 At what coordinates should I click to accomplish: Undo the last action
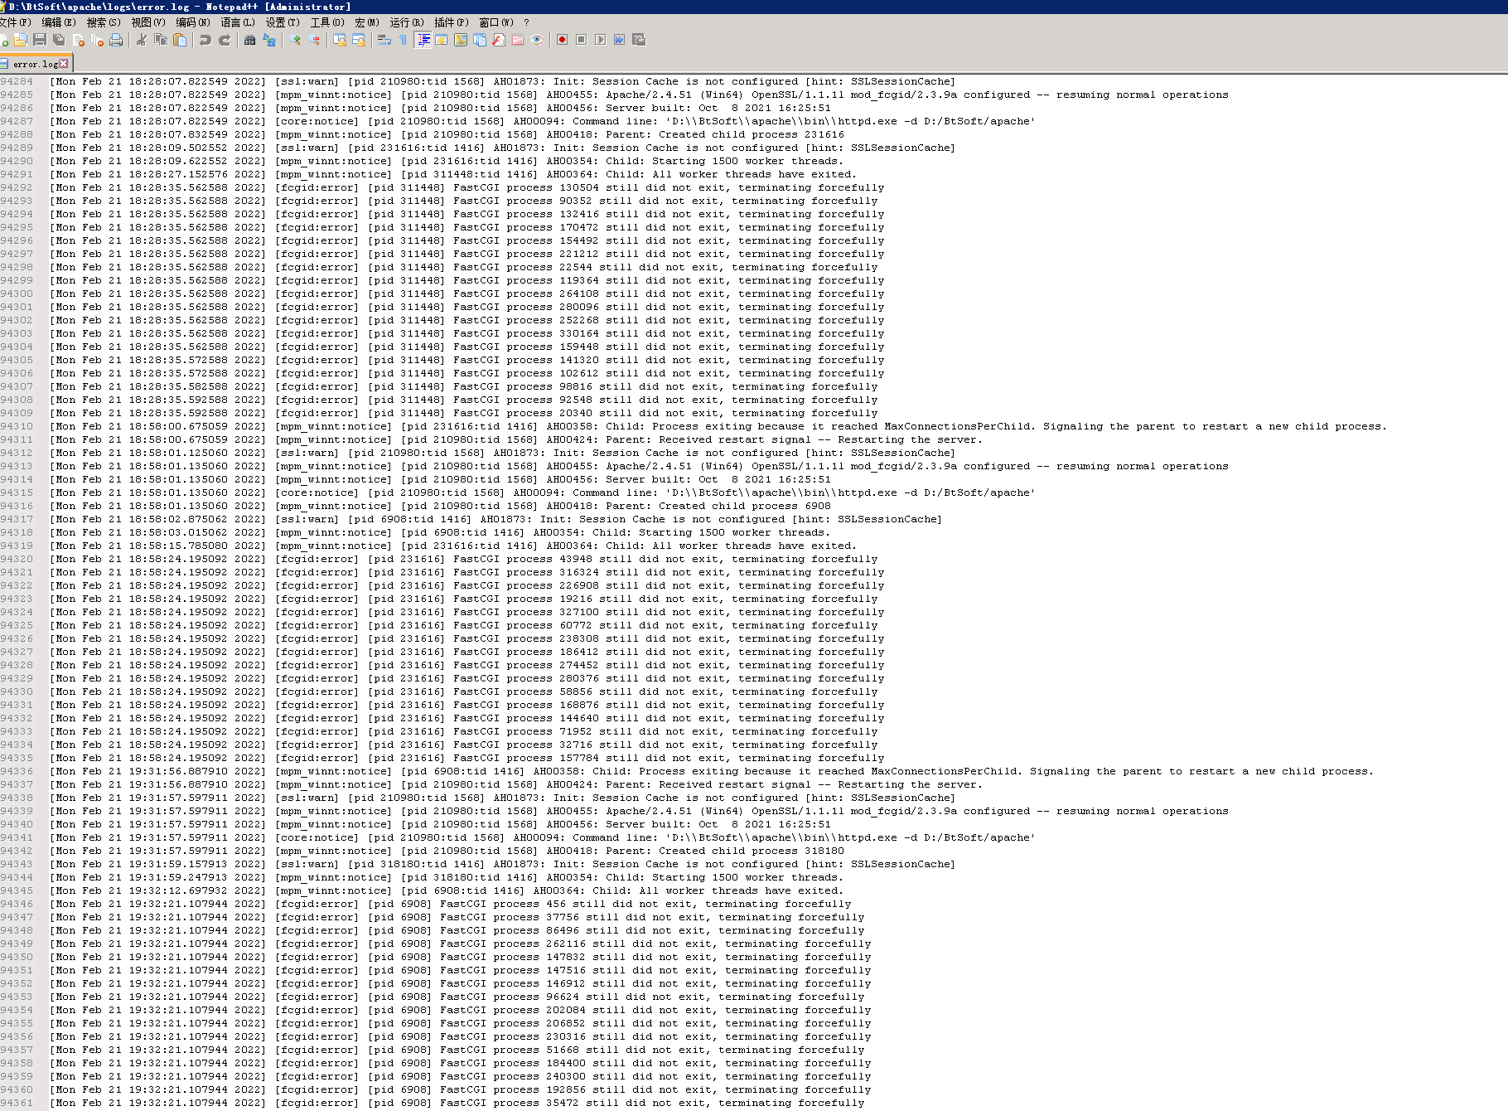pyautogui.click(x=205, y=40)
